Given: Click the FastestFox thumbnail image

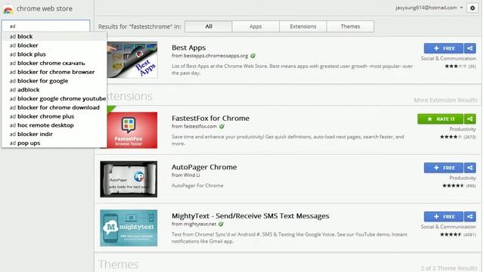Looking at the screenshot, I should click(132, 130).
